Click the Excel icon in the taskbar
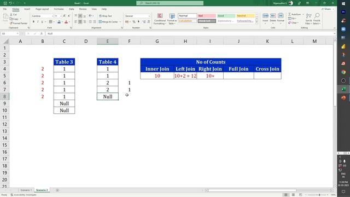 (343, 89)
